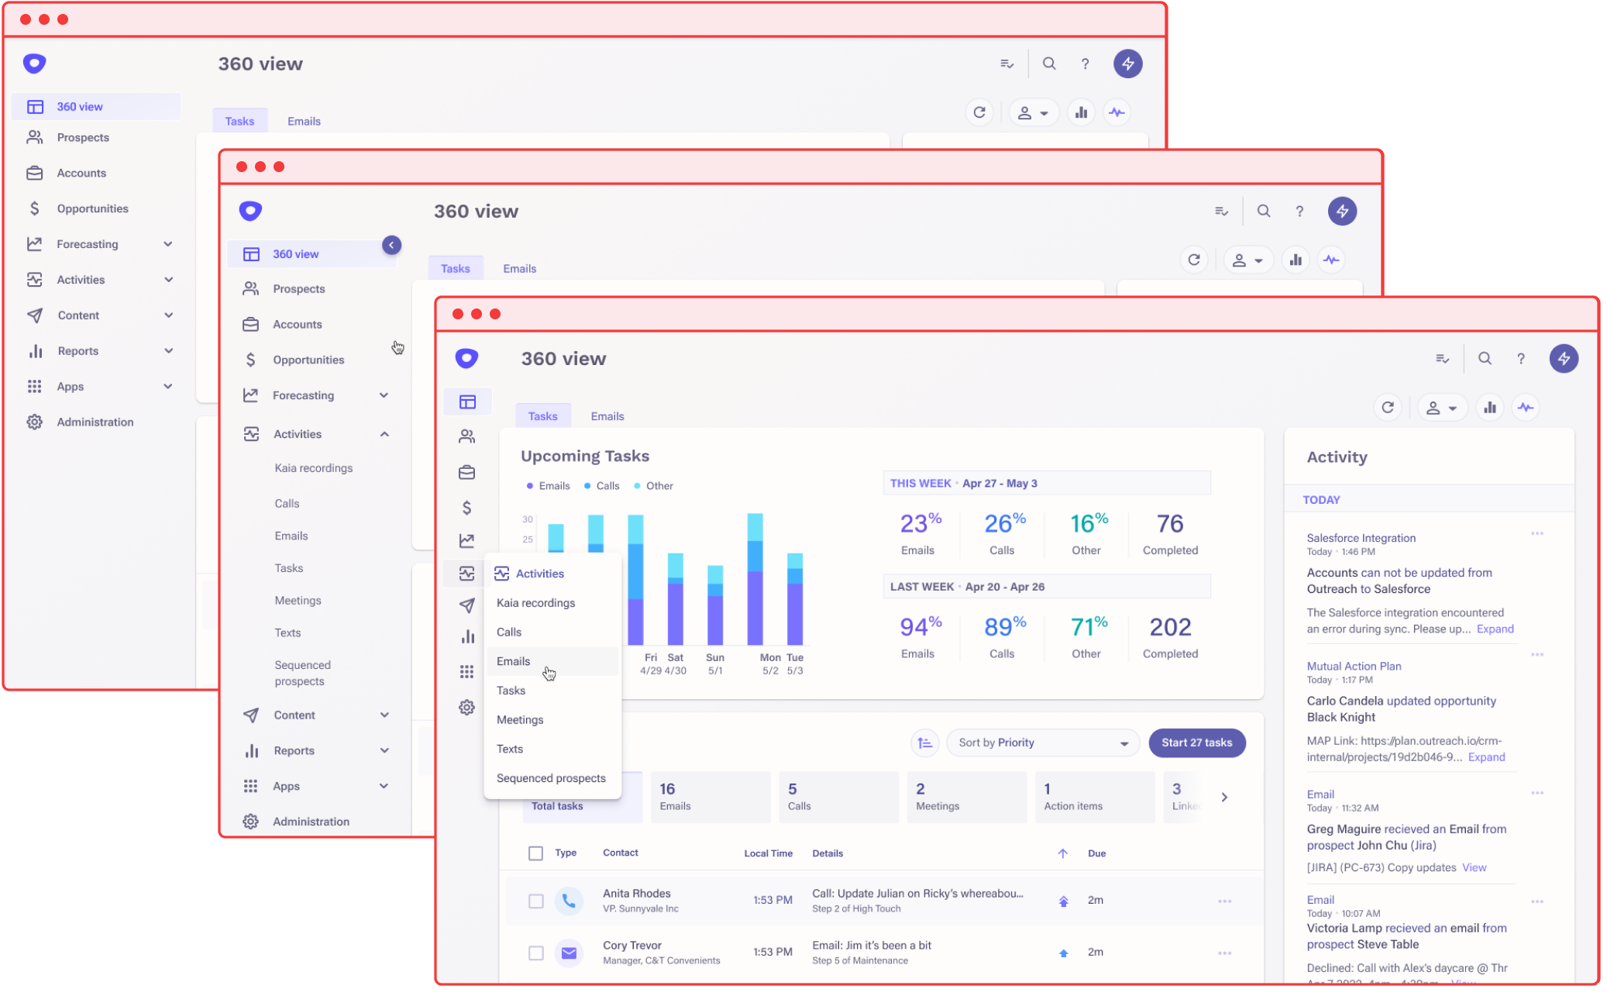
Task: Open the search magnifier in the front window
Action: [1485, 359]
